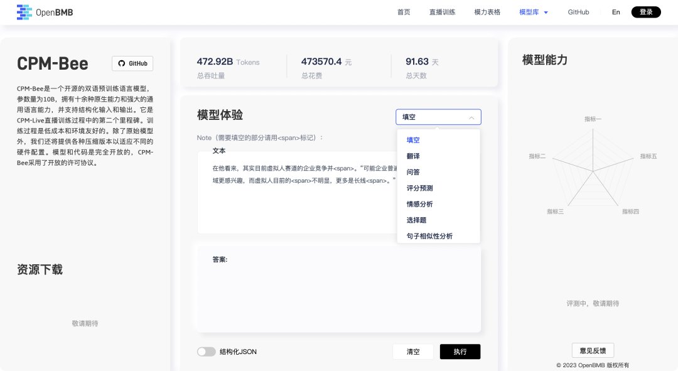Click the 执行 execute button
This screenshot has width=678, height=371.
[x=460, y=352]
